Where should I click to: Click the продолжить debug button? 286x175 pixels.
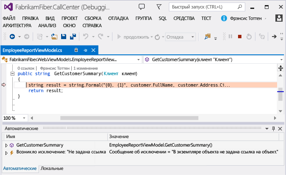[133, 37]
